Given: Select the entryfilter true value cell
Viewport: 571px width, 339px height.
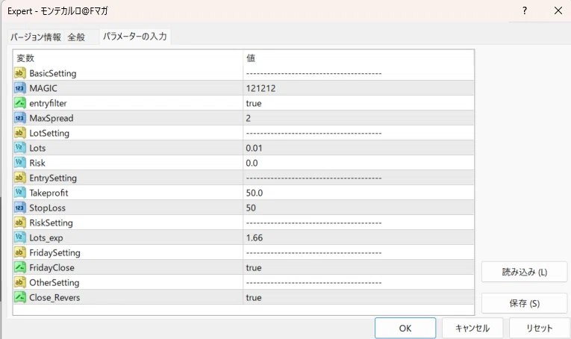Looking at the screenshot, I should tap(358, 103).
